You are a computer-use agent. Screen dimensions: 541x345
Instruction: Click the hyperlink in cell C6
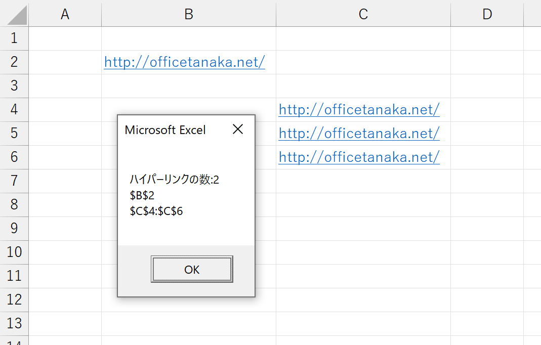click(x=359, y=157)
